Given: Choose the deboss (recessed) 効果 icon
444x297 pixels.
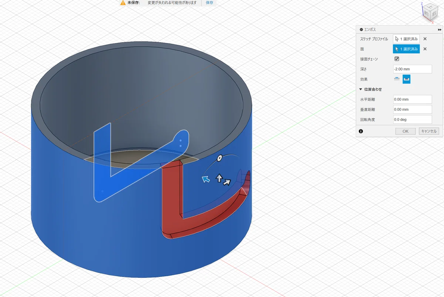Looking at the screenshot, I should pyautogui.click(x=406, y=79).
